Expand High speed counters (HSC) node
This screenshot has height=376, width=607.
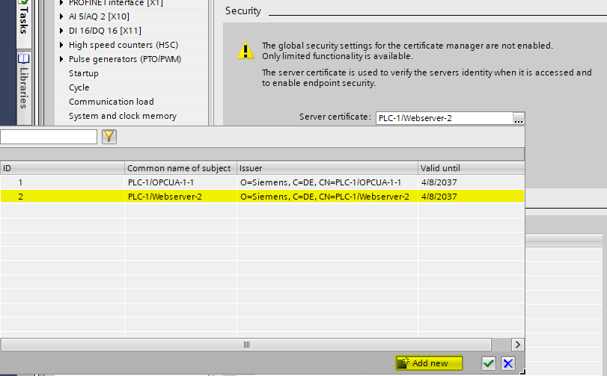[61, 45]
